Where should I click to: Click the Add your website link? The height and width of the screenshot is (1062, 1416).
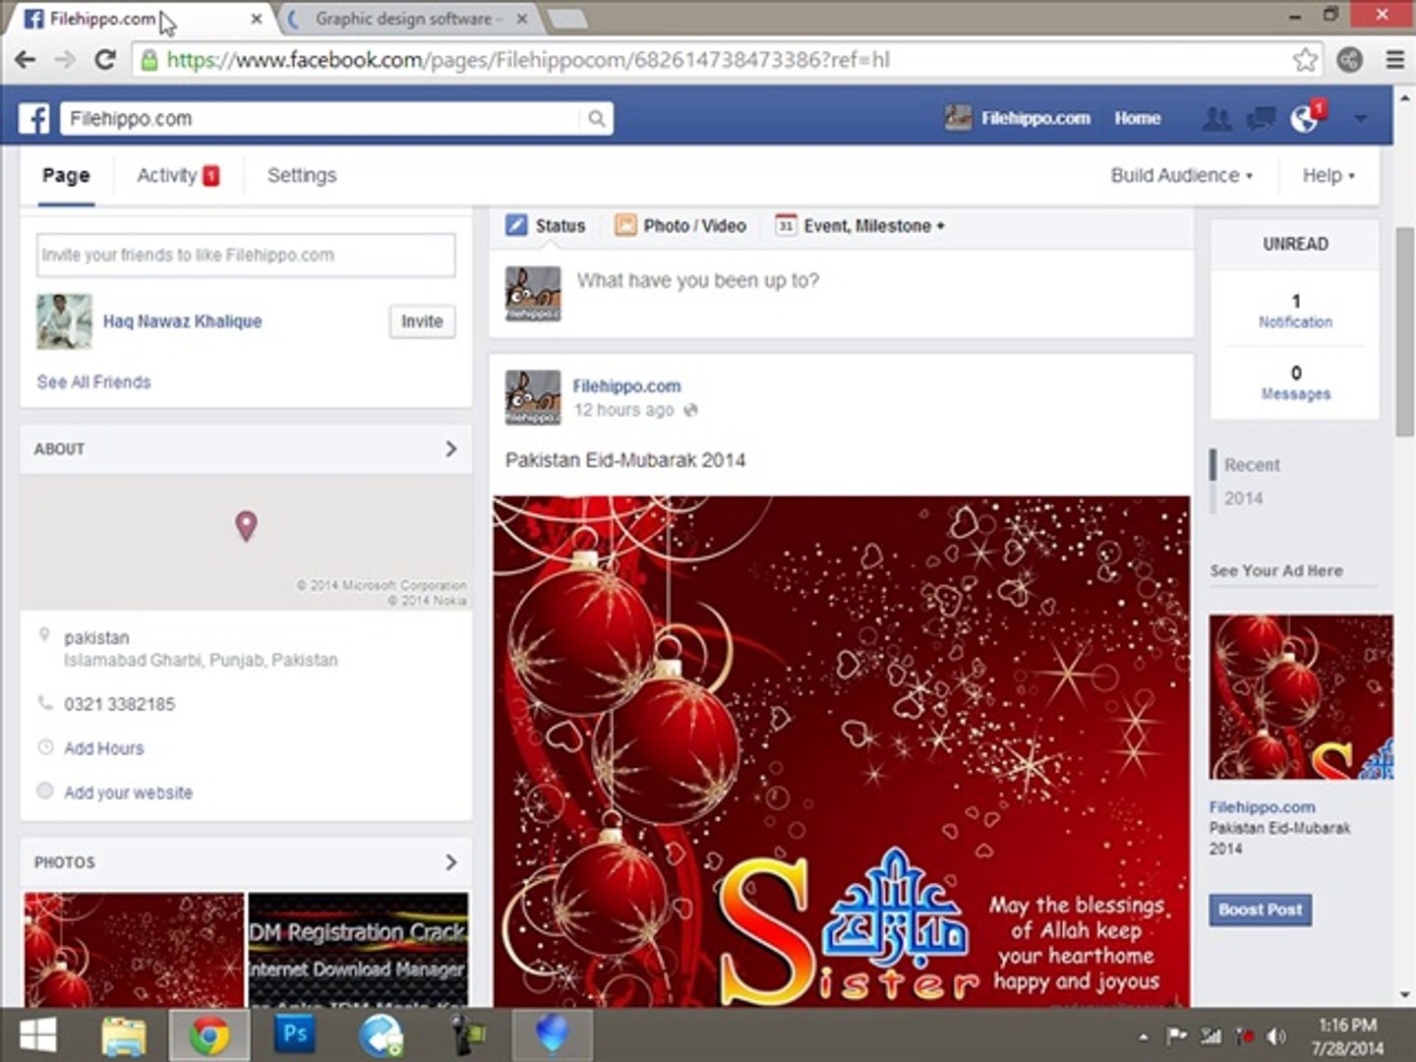[x=129, y=793]
